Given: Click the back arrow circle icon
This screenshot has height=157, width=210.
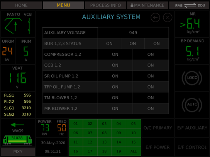Looking at the screenshot, I should (x=155, y=17).
